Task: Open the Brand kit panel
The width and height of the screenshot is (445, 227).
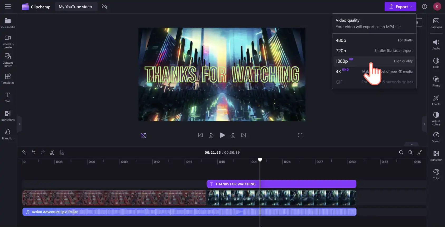Action: [8, 134]
